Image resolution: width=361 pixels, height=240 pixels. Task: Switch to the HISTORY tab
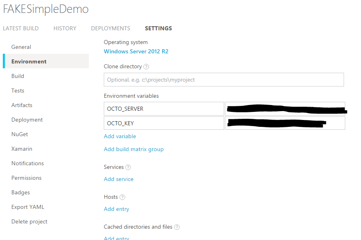point(65,28)
